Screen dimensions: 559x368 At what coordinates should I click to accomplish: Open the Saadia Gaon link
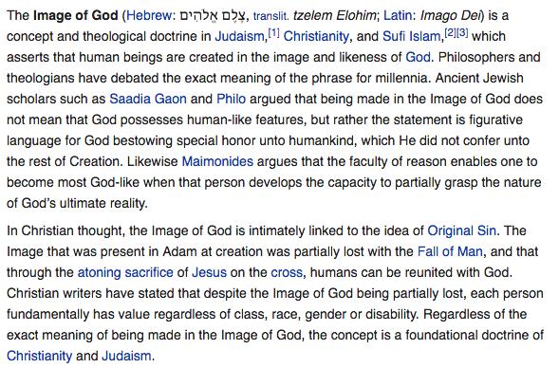pyautogui.click(x=148, y=99)
